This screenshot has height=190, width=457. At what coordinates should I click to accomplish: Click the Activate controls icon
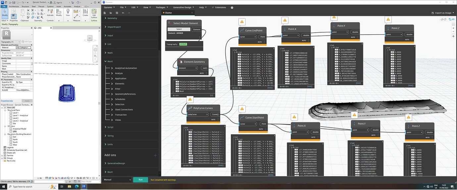pyautogui.click(x=50, y=11)
